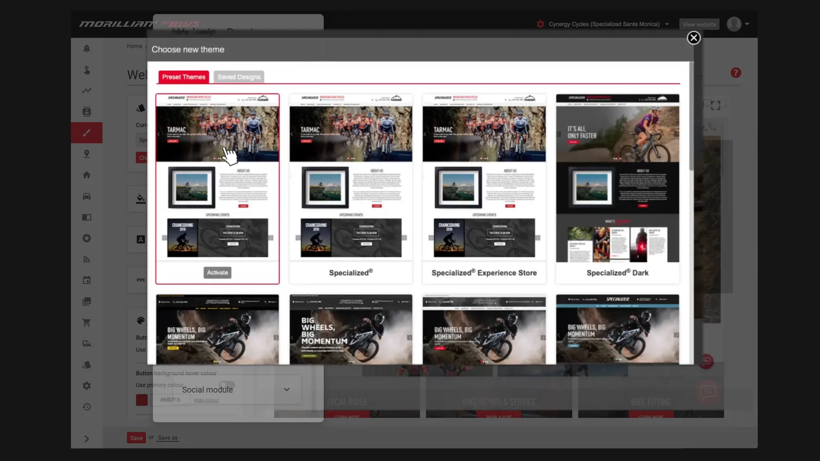Image resolution: width=820 pixels, height=461 pixels.
Task: Click the View website button
Action: 699,24
